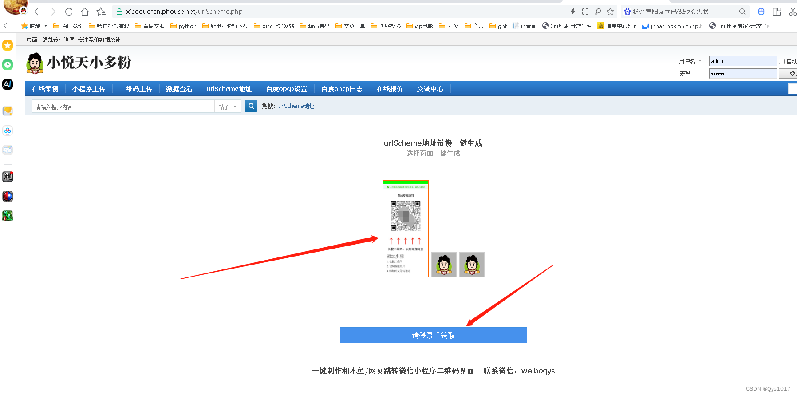This screenshot has height=396, width=797.
Task: Open the gpt bookmark folder
Action: click(x=498, y=26)
